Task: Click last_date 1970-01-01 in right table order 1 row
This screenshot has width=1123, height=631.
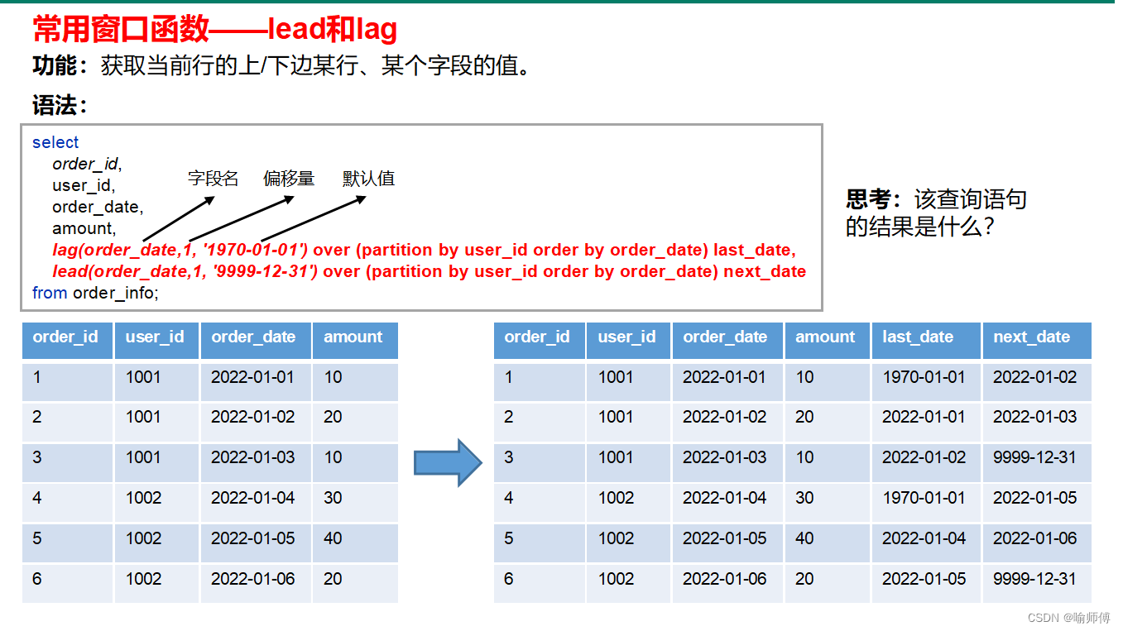Action: point(924,377)
